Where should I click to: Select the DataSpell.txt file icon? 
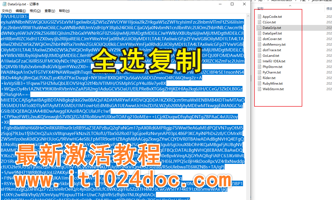pos(260,33)
